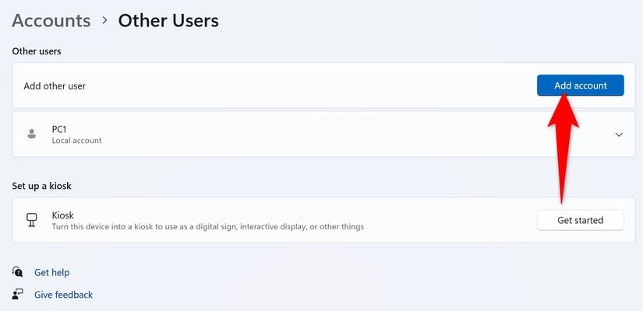This screenshot has height=311, width=643.
Task: Click the Set up a kiosk heading
Action: pos(42,186)
